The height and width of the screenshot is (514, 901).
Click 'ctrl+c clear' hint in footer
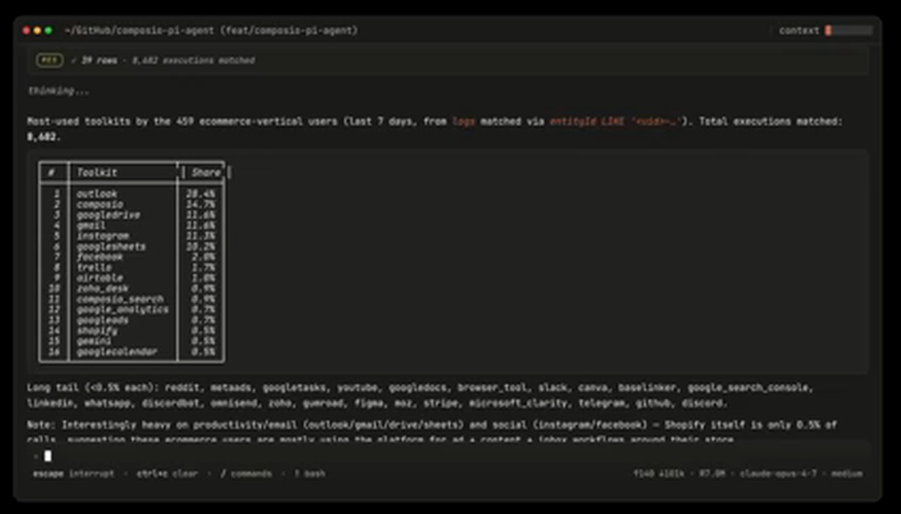click(167, 473)
